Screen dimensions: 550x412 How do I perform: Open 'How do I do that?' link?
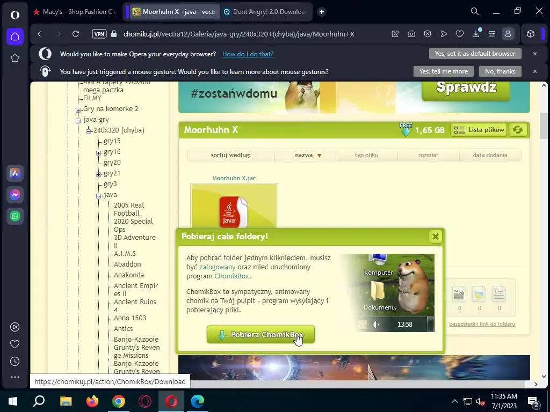pos(248,54)
